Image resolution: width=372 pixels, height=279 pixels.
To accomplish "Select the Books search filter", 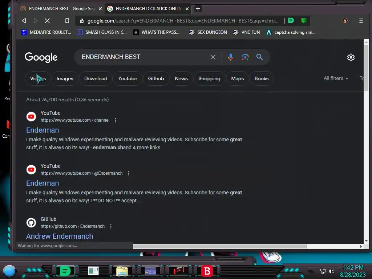I will [262, 78].
